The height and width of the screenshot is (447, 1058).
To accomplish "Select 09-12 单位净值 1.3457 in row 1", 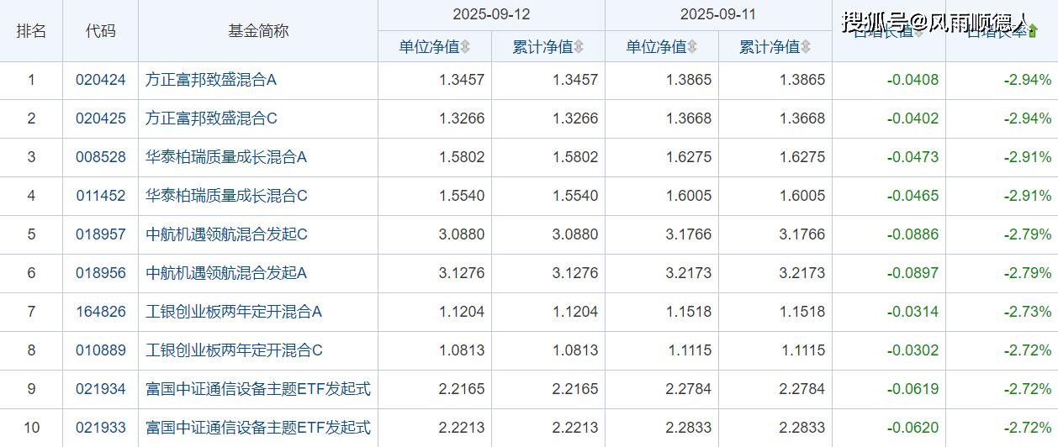I will [x=462, y=81].
